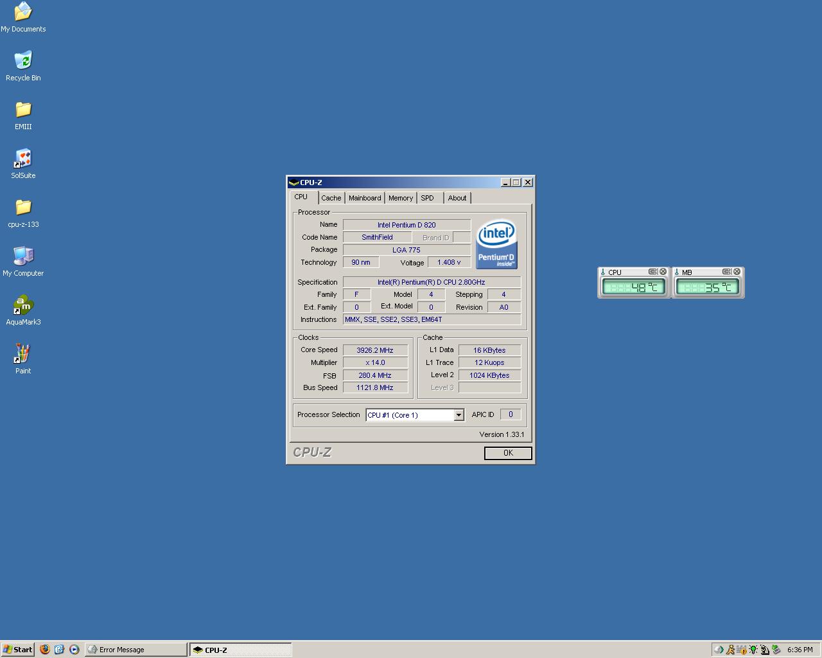
Task: Switch to the Mainboard tab
Action: [365, 198]
